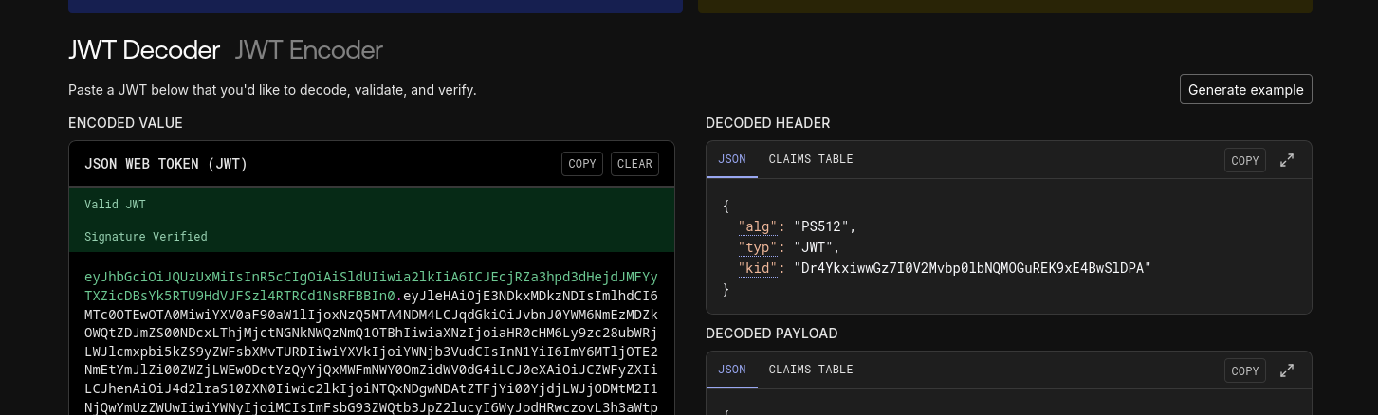Copy the decoded payload JSON

[x=1245, y=371]
